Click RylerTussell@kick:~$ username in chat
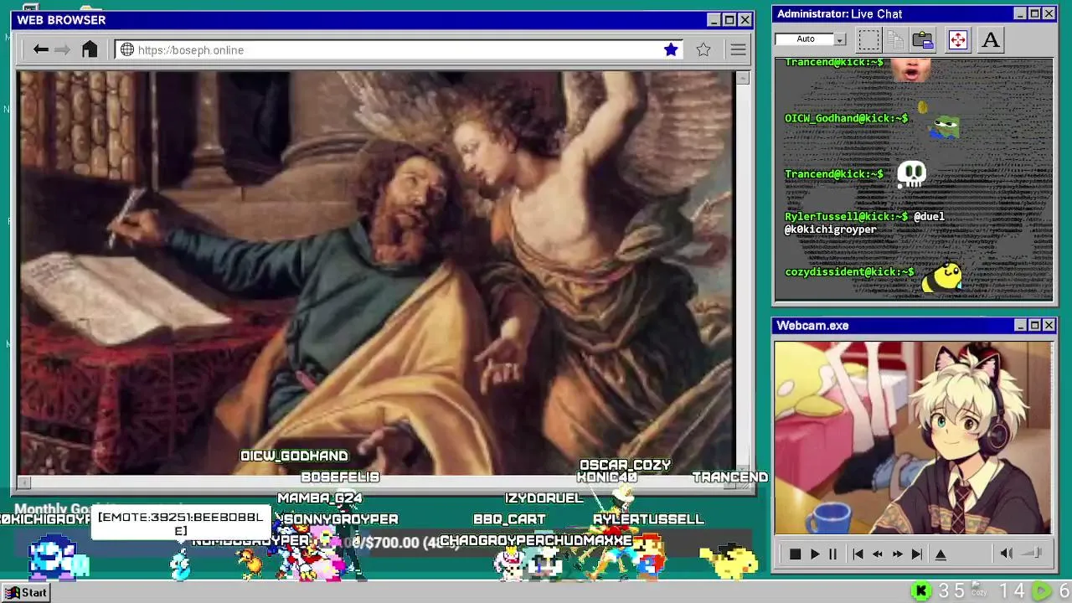This screenshot has height=603, width=1072. tap(846, 216)
